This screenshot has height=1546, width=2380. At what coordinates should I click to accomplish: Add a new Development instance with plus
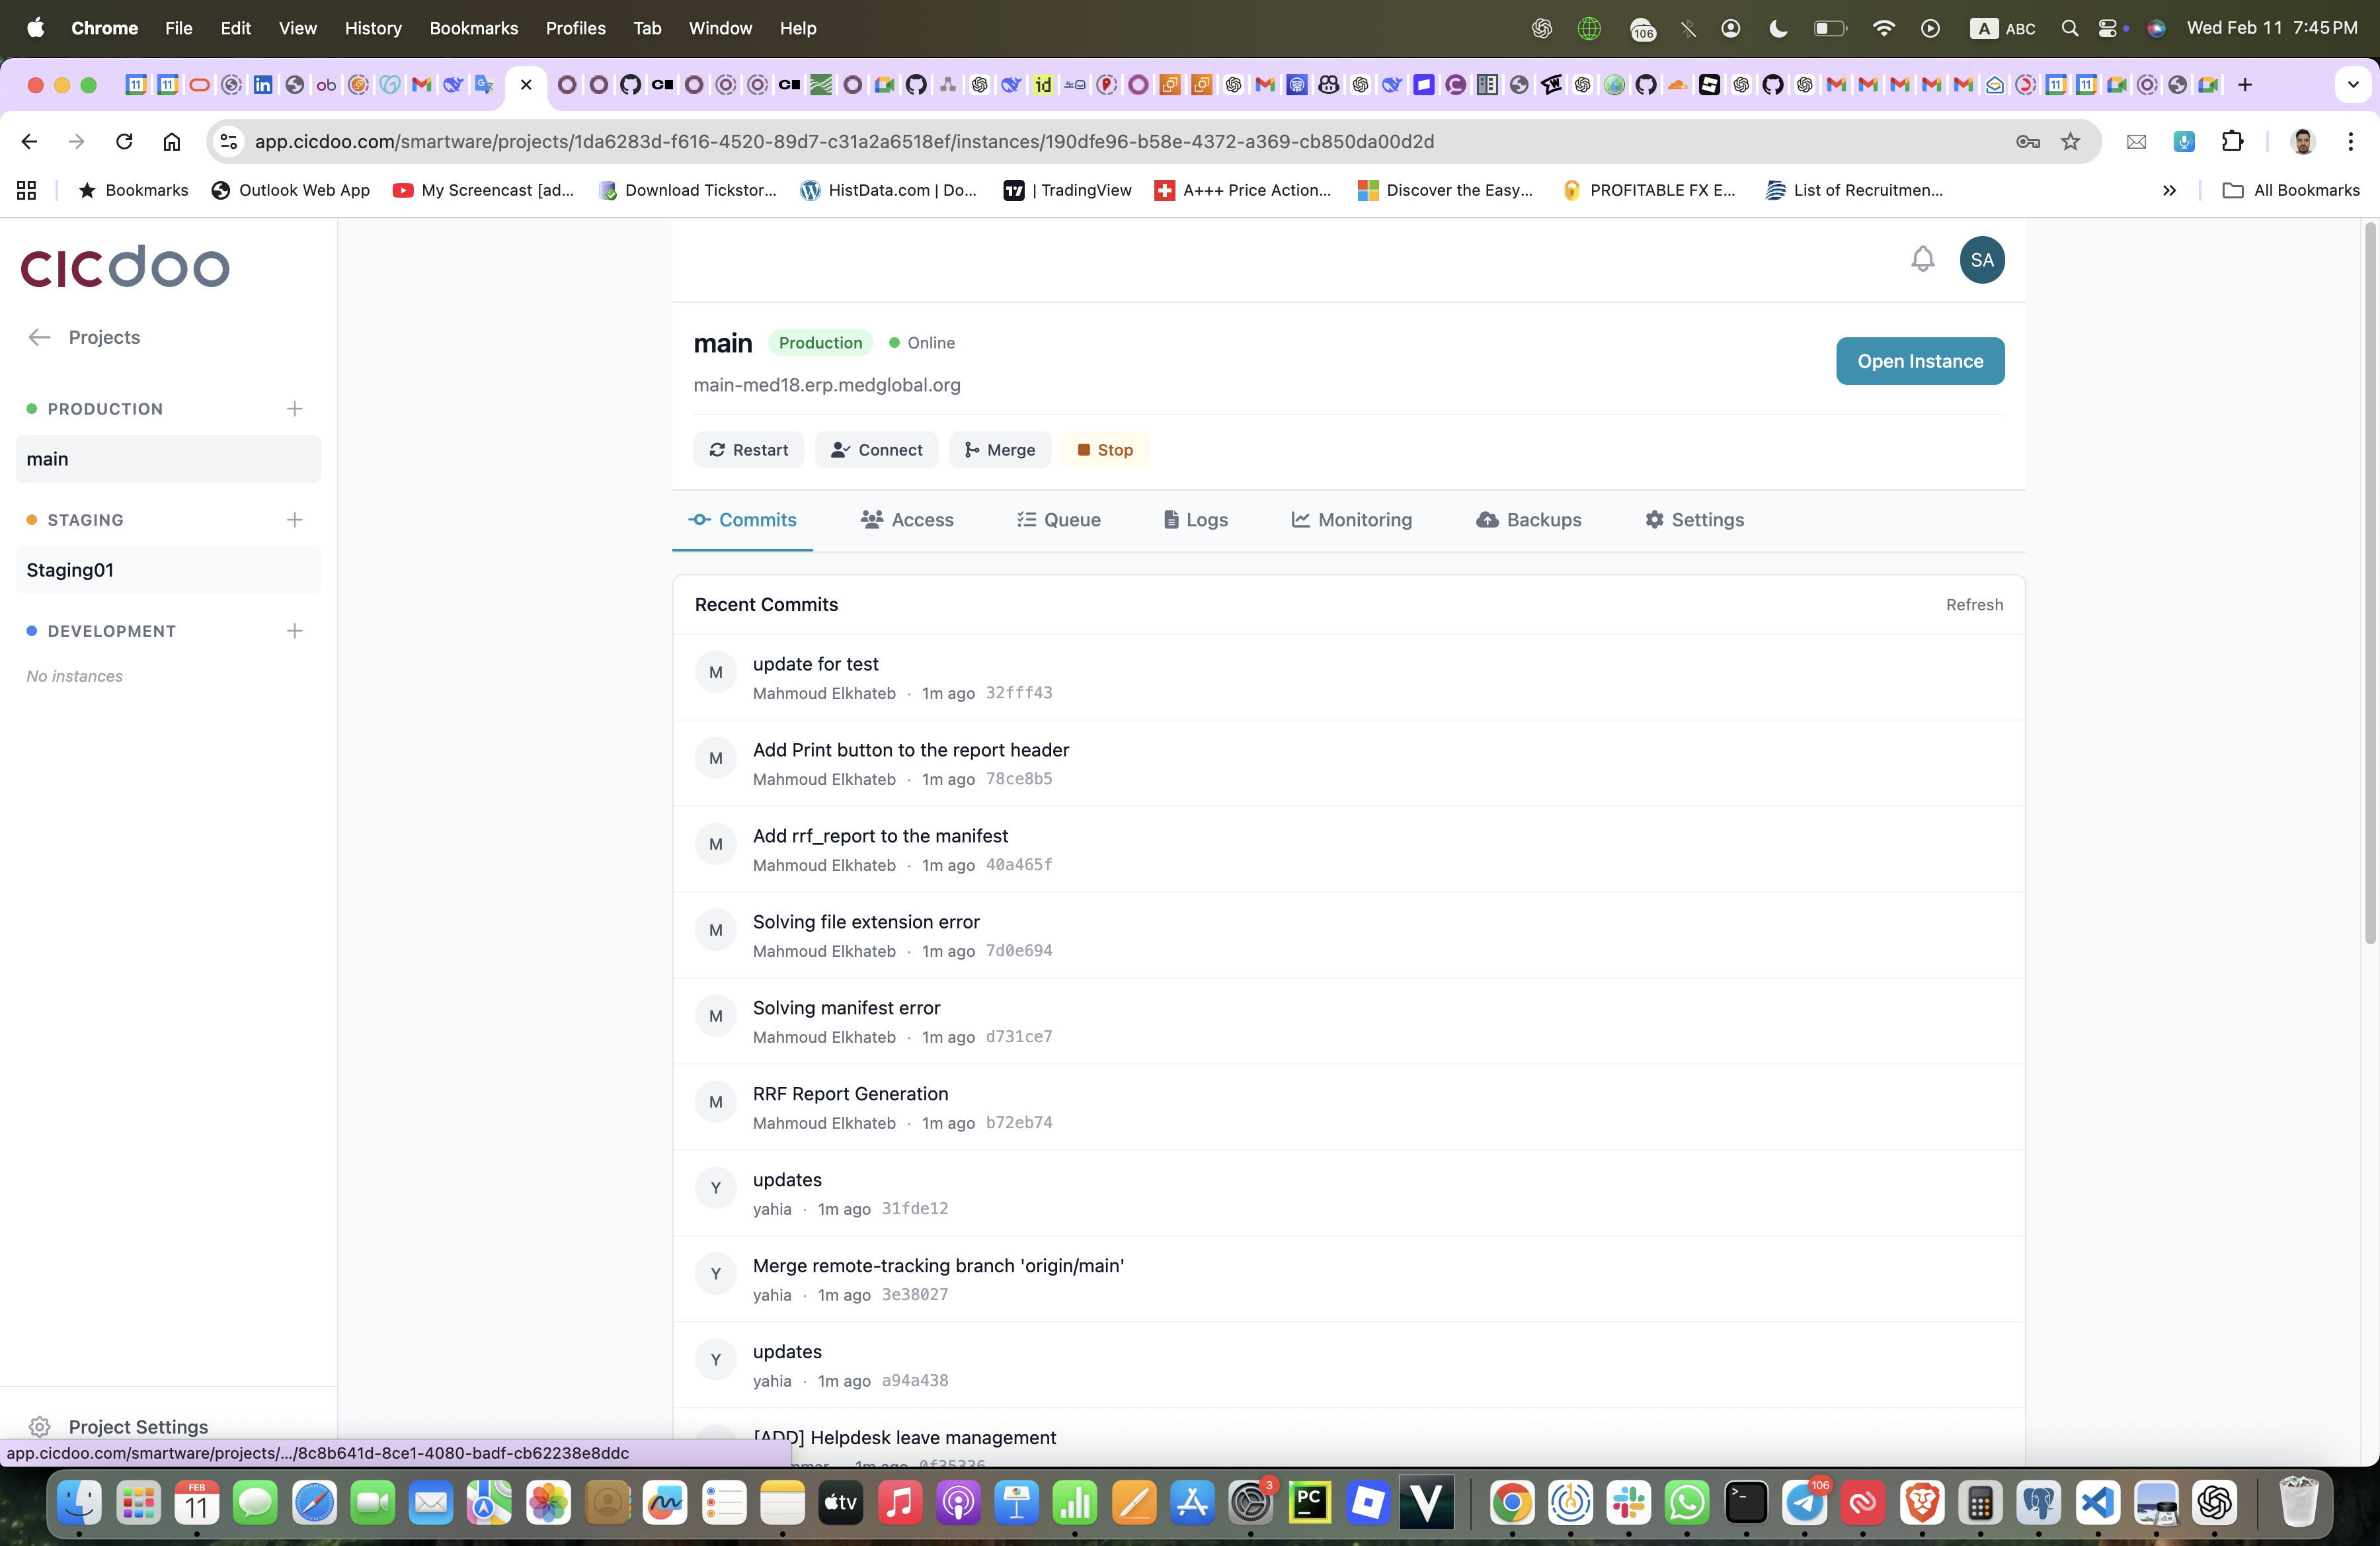[294, 631]
